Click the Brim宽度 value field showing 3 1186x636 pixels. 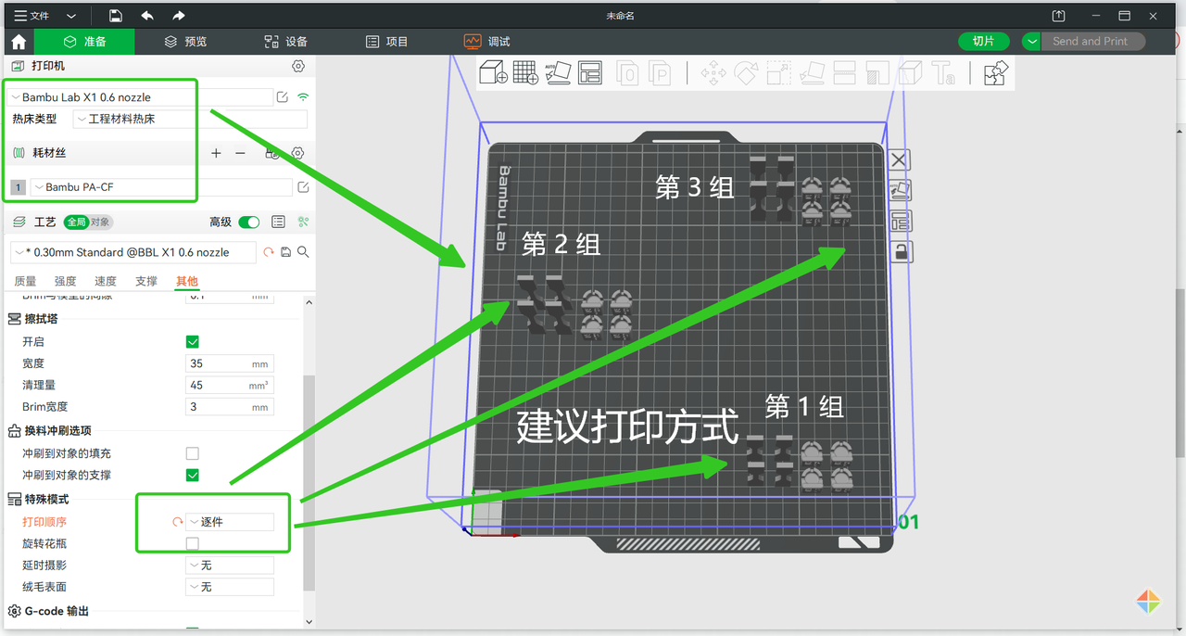click(230, 406)
